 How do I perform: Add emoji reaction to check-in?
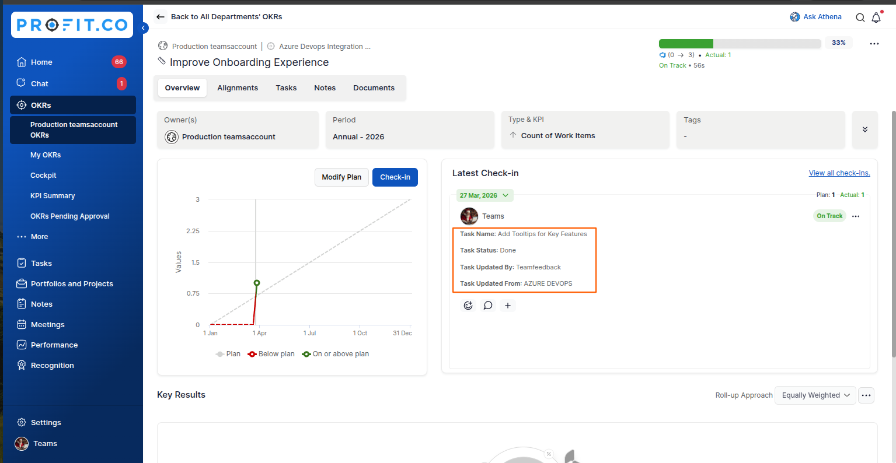click(x=468, y=306)
